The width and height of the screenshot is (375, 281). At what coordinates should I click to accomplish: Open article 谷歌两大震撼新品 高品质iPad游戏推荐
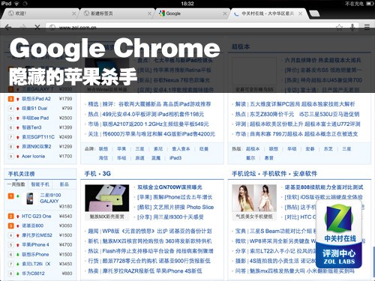coord(165,104)
